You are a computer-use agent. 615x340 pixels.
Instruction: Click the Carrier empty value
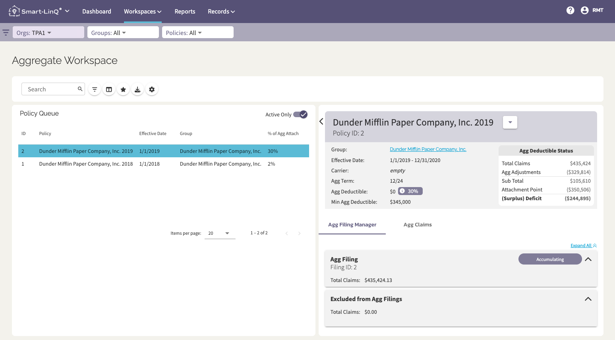(397, 170)
